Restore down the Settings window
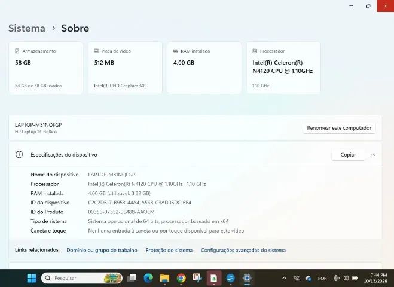Image resolution: width=394 pixels, height=287 pixels. click(x=368, y=6)
